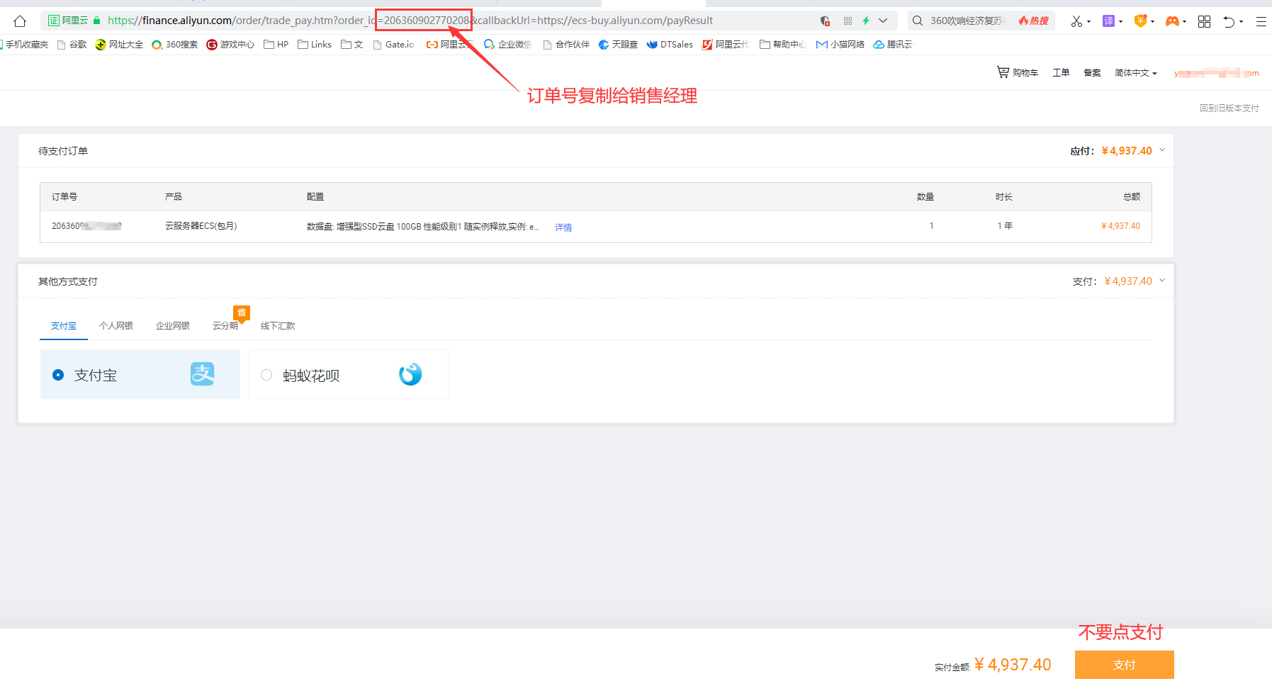1272x686 pixels.
Task: Open the purple translate extension icon
Action: click(1108, 21)
